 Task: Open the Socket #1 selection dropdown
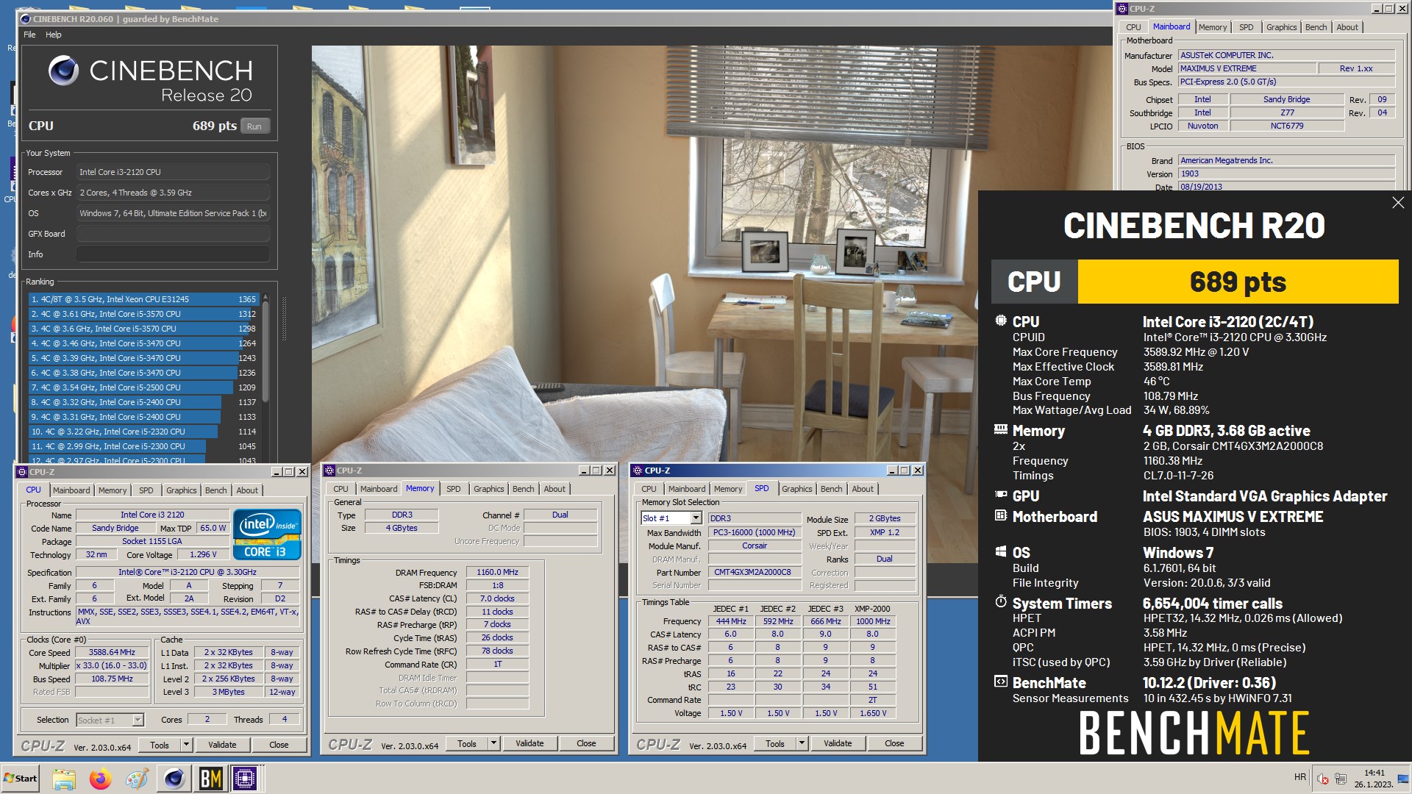[138, 720]
